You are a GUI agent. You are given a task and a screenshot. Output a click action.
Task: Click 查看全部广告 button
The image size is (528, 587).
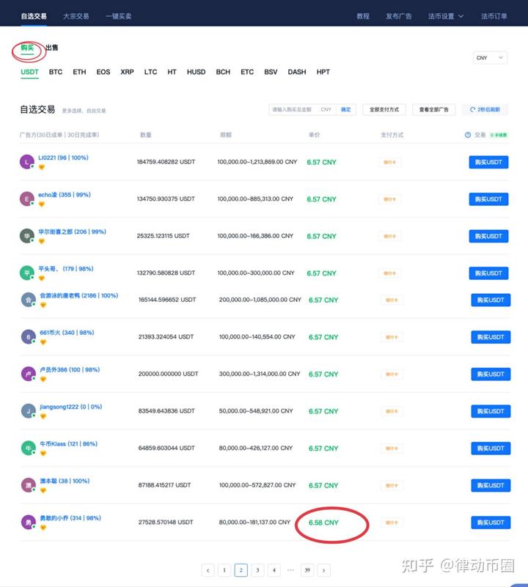[434, 110]
